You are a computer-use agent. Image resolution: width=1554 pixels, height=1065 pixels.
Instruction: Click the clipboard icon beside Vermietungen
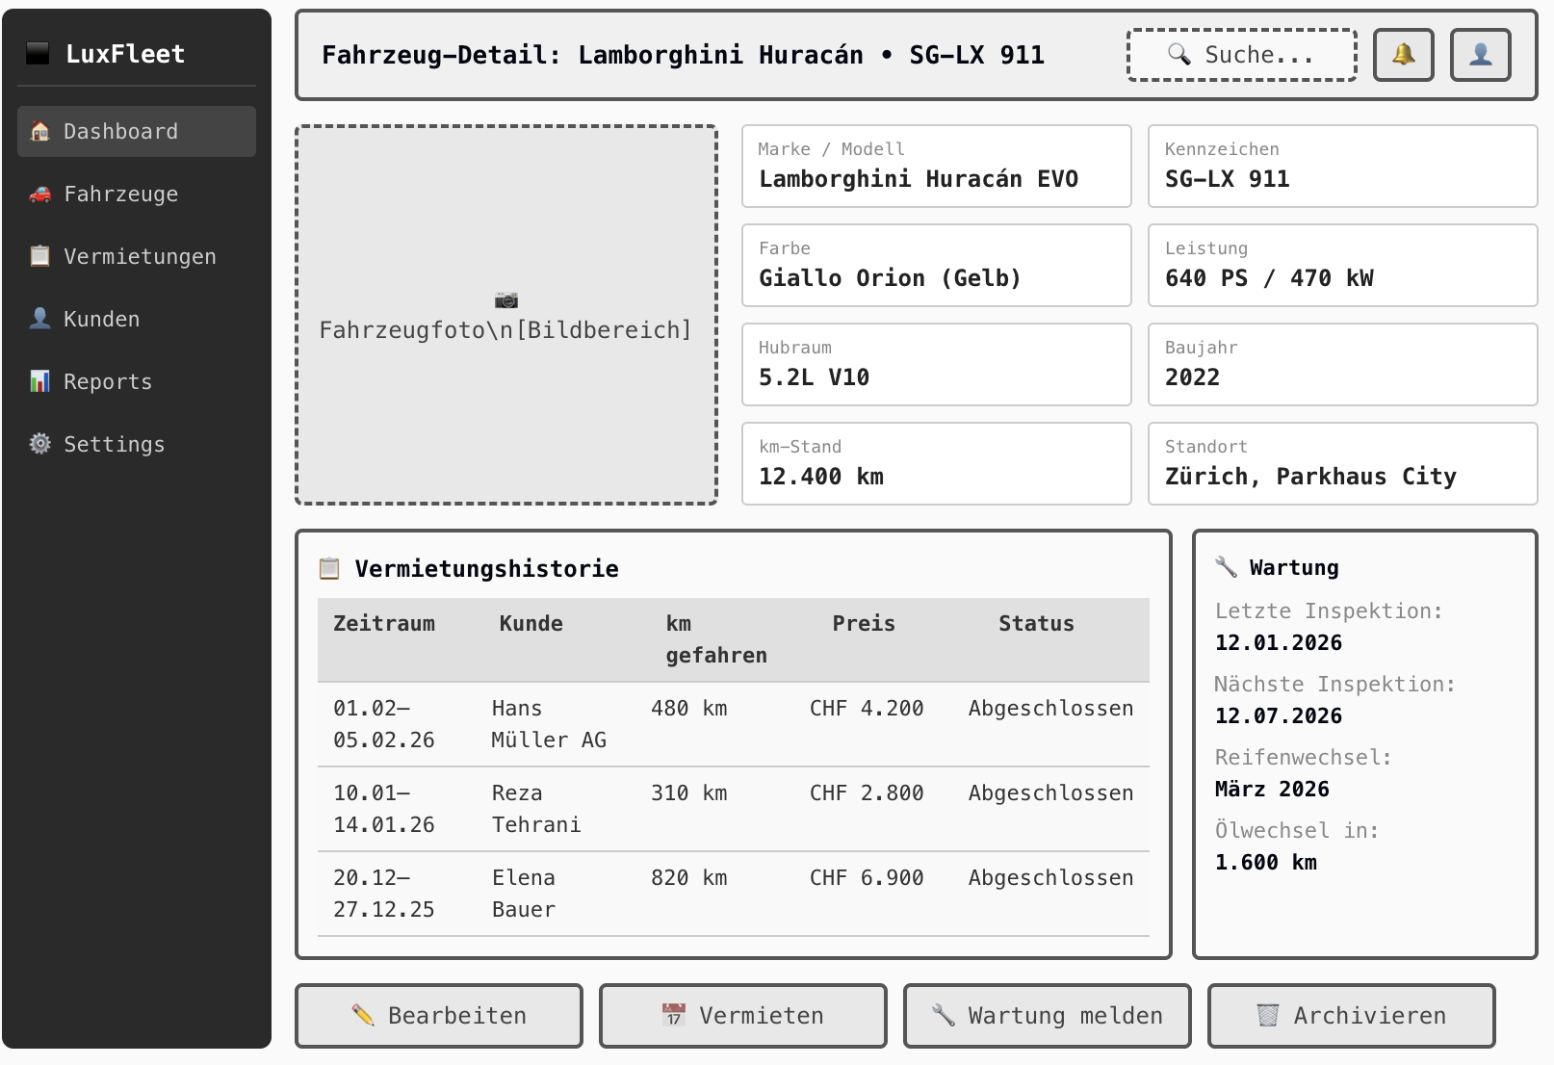coord(39,256)
